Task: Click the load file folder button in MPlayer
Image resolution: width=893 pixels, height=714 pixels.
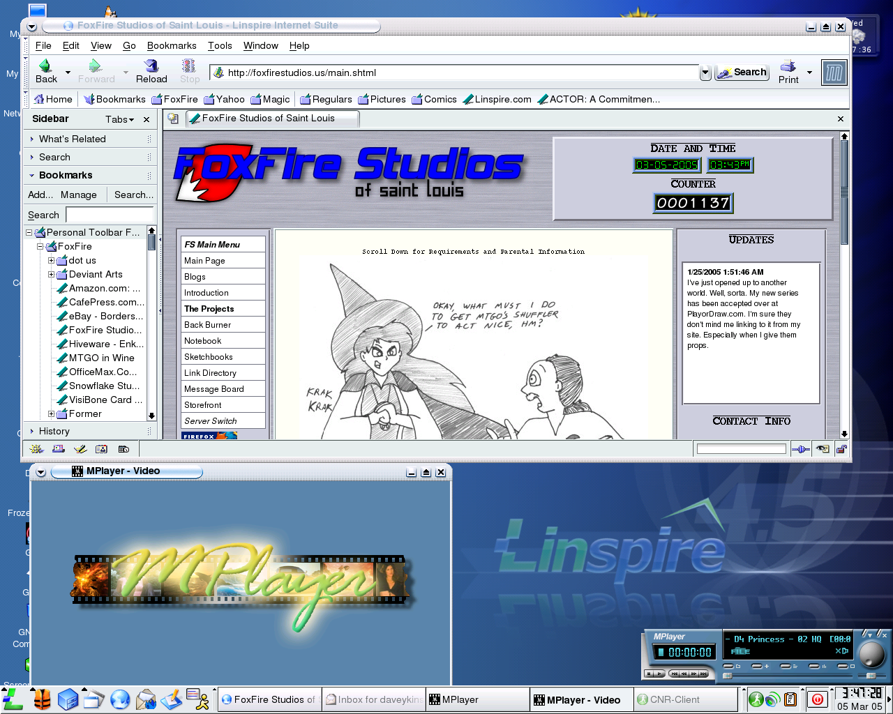Action: 728,666
